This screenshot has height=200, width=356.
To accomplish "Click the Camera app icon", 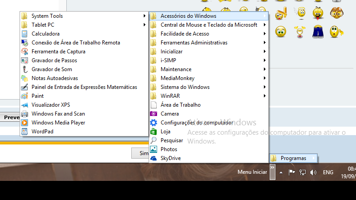I will pyautogui.click(x=154, y=114).
